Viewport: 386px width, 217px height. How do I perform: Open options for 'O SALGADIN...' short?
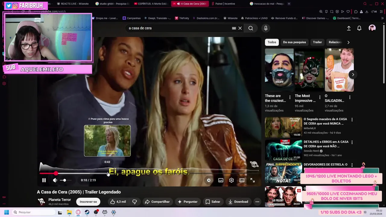(x=350, y=97)
